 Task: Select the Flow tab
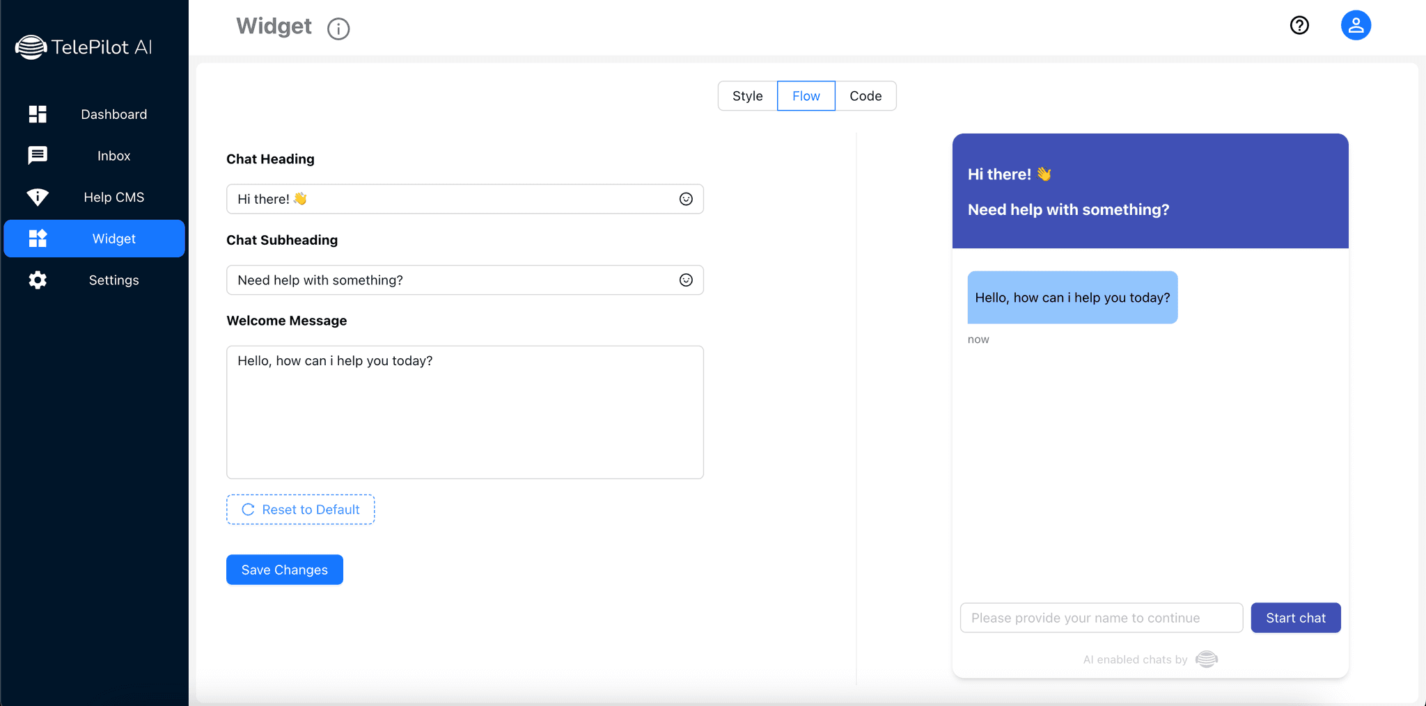[806, 96]
